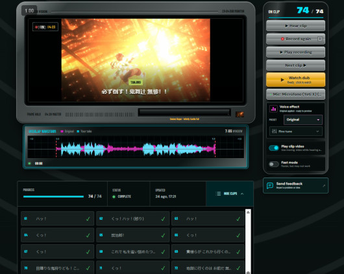Click the magenta Original legend swatch
Image resolution: width=344 pixels, height=274 pixels.
(x=62, y=131)
